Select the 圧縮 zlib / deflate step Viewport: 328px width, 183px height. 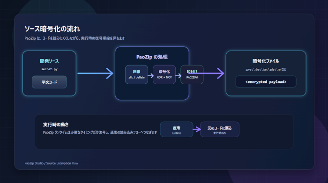(137, 74)
